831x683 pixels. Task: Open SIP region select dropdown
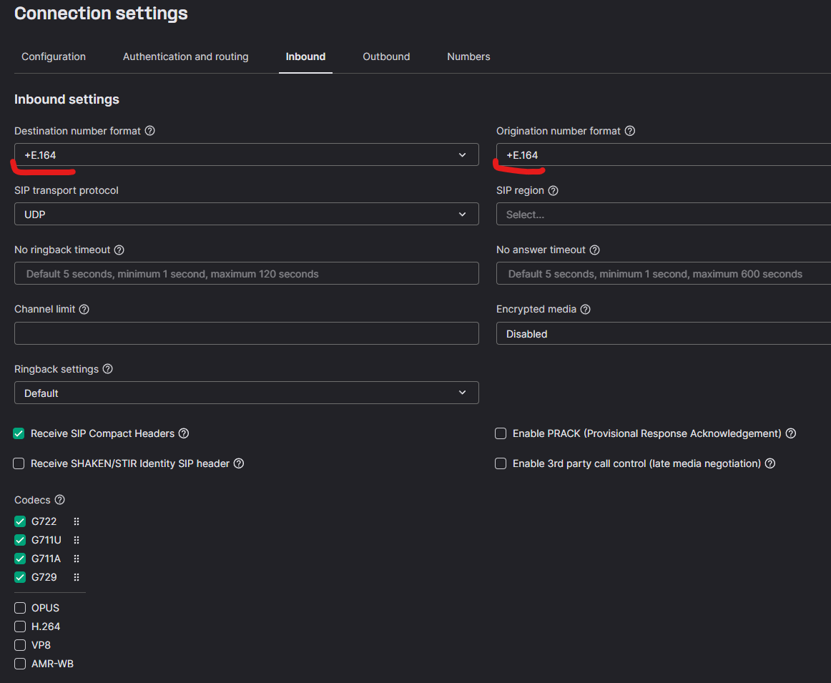(664, 214)
